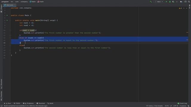Click the 'int num1 = 10;' code line

tap(27, 23)
